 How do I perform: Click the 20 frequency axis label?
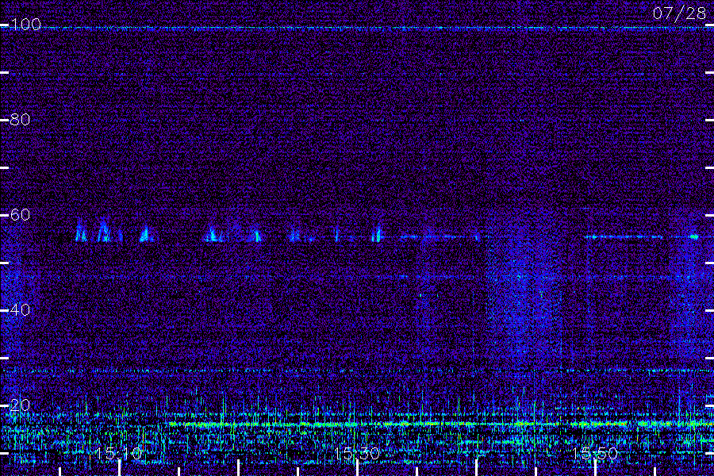click(x=20, y=405)
